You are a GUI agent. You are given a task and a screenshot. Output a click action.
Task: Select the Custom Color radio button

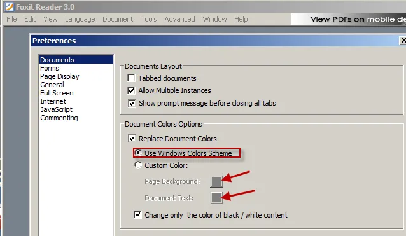tap(138, 165)
